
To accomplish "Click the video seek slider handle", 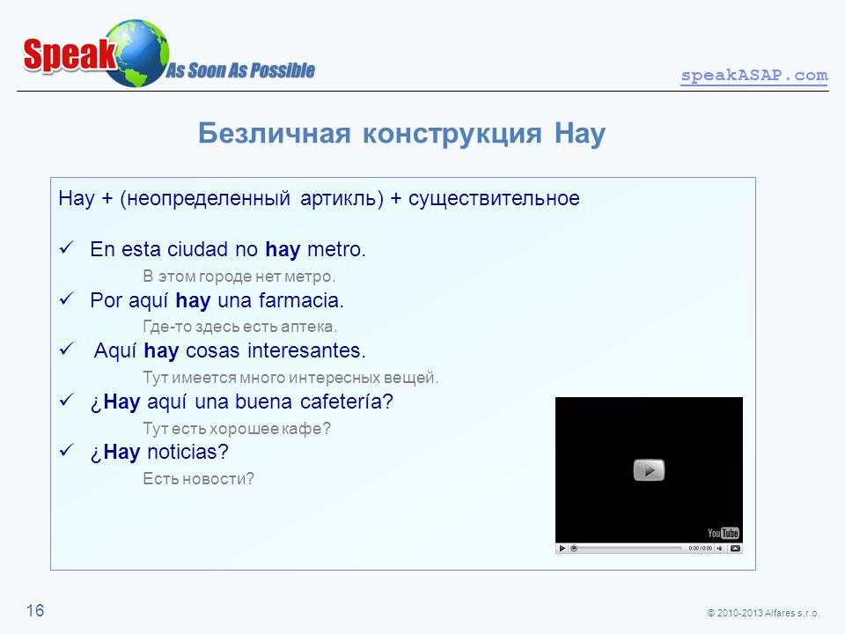I will click(x=574, y=549).
